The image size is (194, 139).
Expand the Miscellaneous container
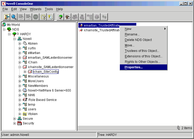(20, 76)
